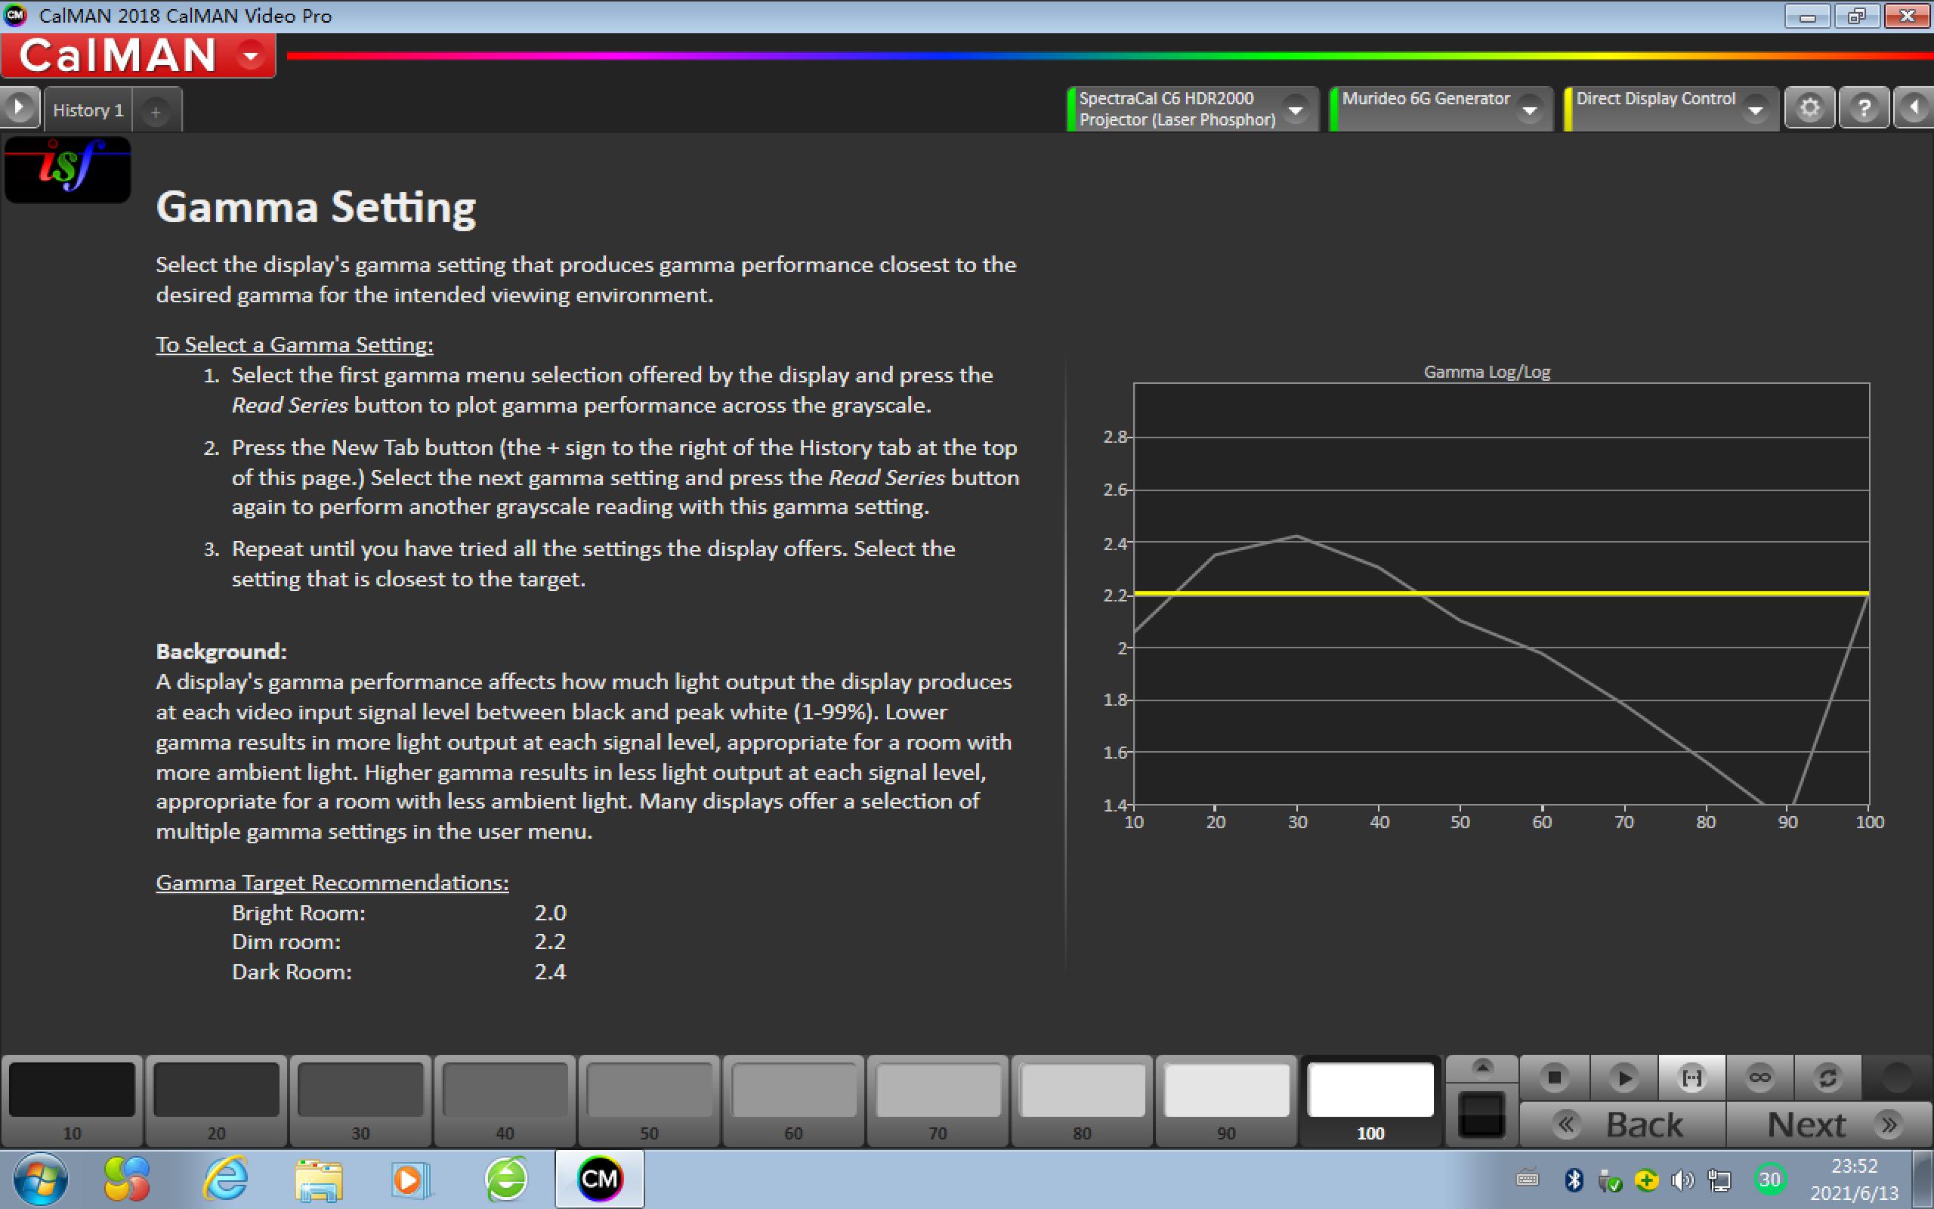Screen dimensions: 1934x1209
Task: Open the CalMAN main menu dropdown
Action: coord(251,56)
